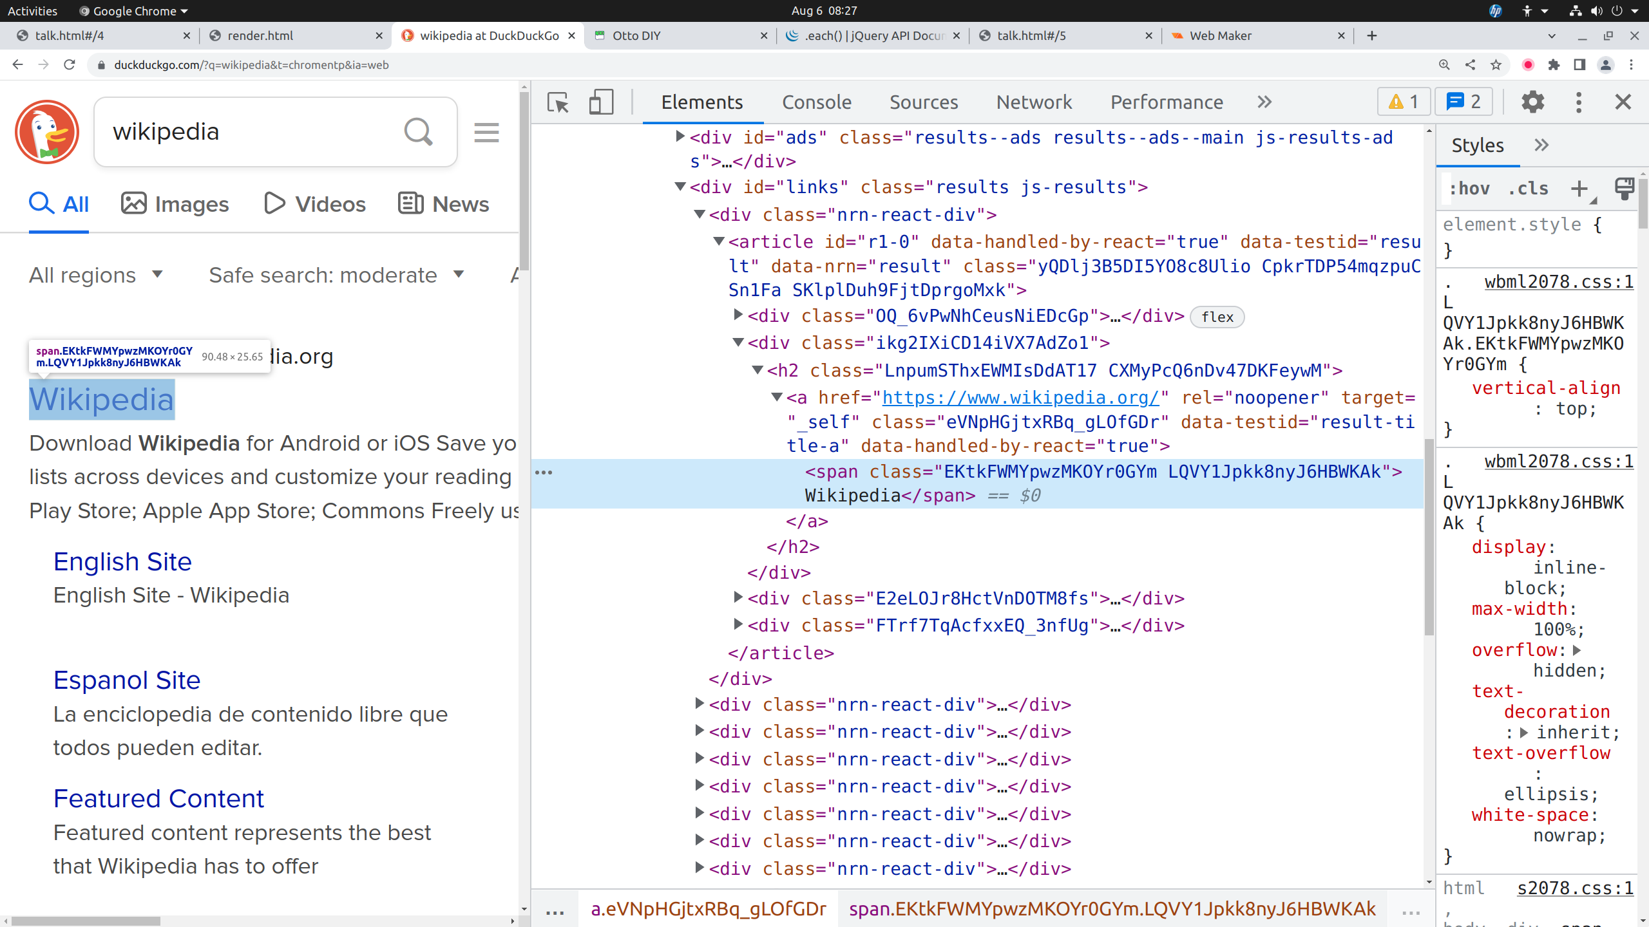Toggle the device toolbar icon
Screen dimensions: 1649x927
600,102
